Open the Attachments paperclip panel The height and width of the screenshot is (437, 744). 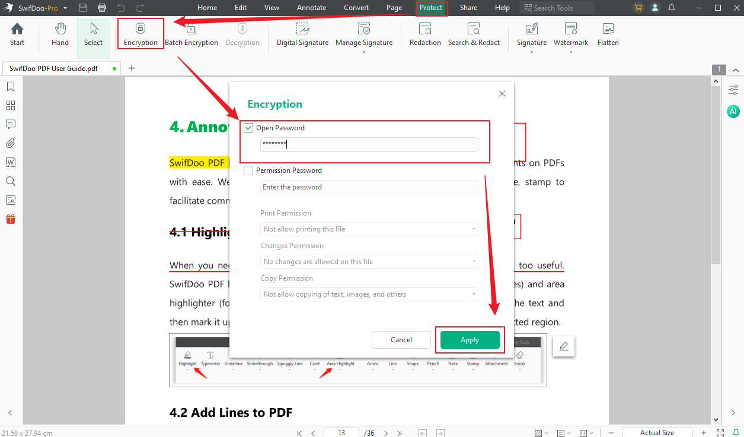click(11, 143)
